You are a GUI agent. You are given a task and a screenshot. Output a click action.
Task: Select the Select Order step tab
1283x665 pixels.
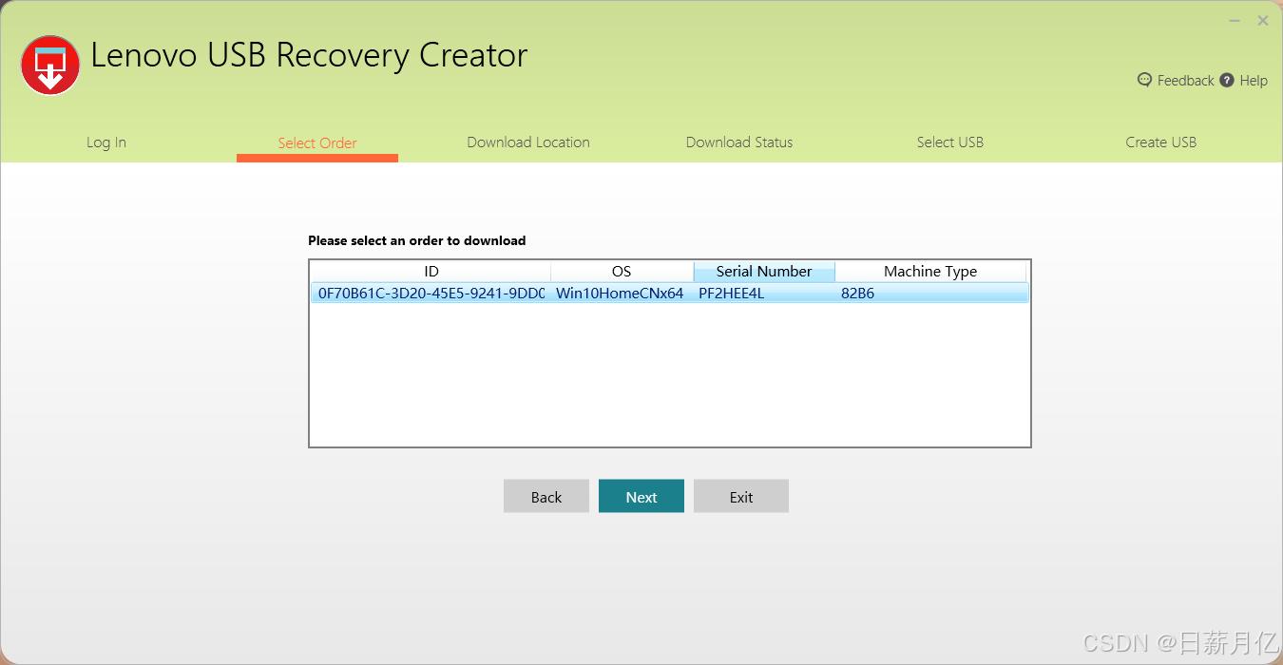tap(317, 143)
